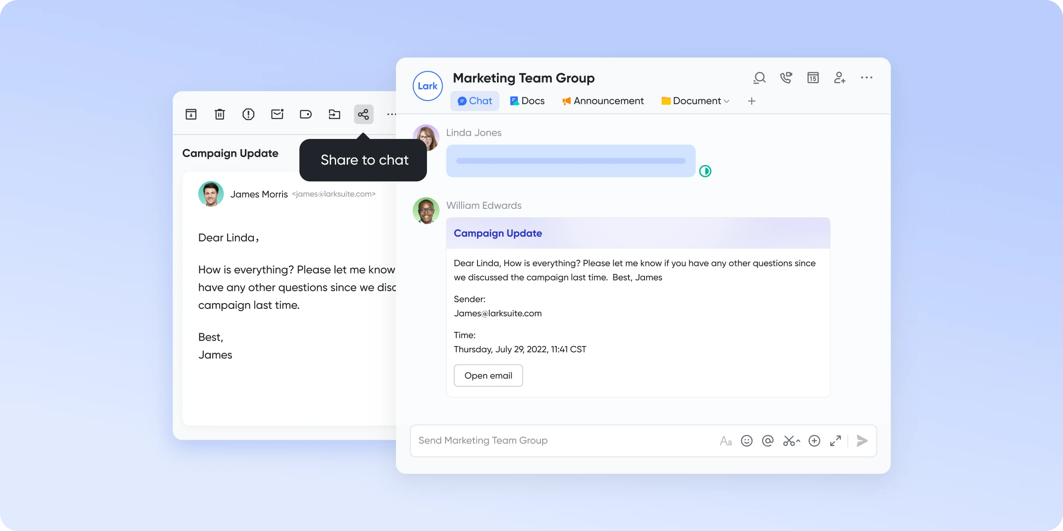Click the share to chat icon
The image size is (1063, 531).
363,114
